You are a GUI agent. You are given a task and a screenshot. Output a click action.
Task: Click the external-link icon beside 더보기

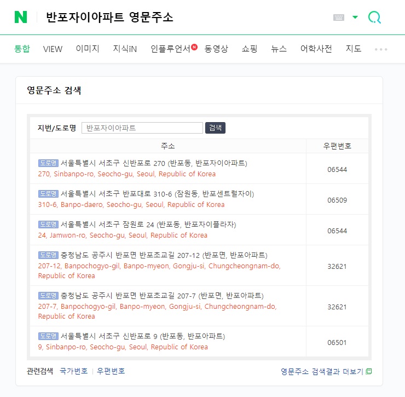tap(369, 371)
